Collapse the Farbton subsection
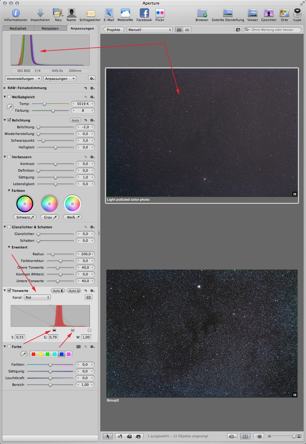The image size is (306, 444). point(9,190)
